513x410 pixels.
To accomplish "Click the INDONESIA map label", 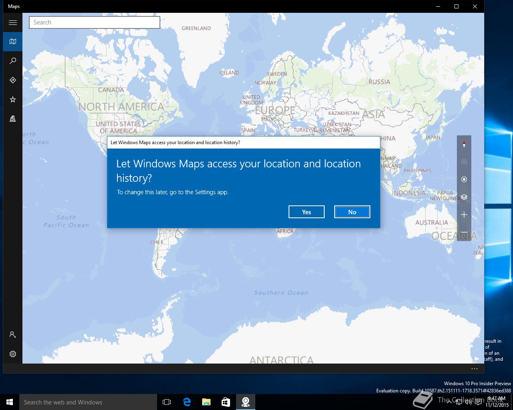I will [x=409, y=193].
